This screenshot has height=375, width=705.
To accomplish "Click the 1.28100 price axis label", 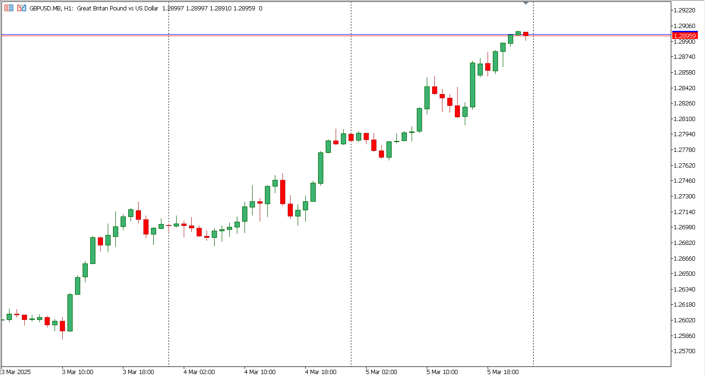I will tap(684, 119).
